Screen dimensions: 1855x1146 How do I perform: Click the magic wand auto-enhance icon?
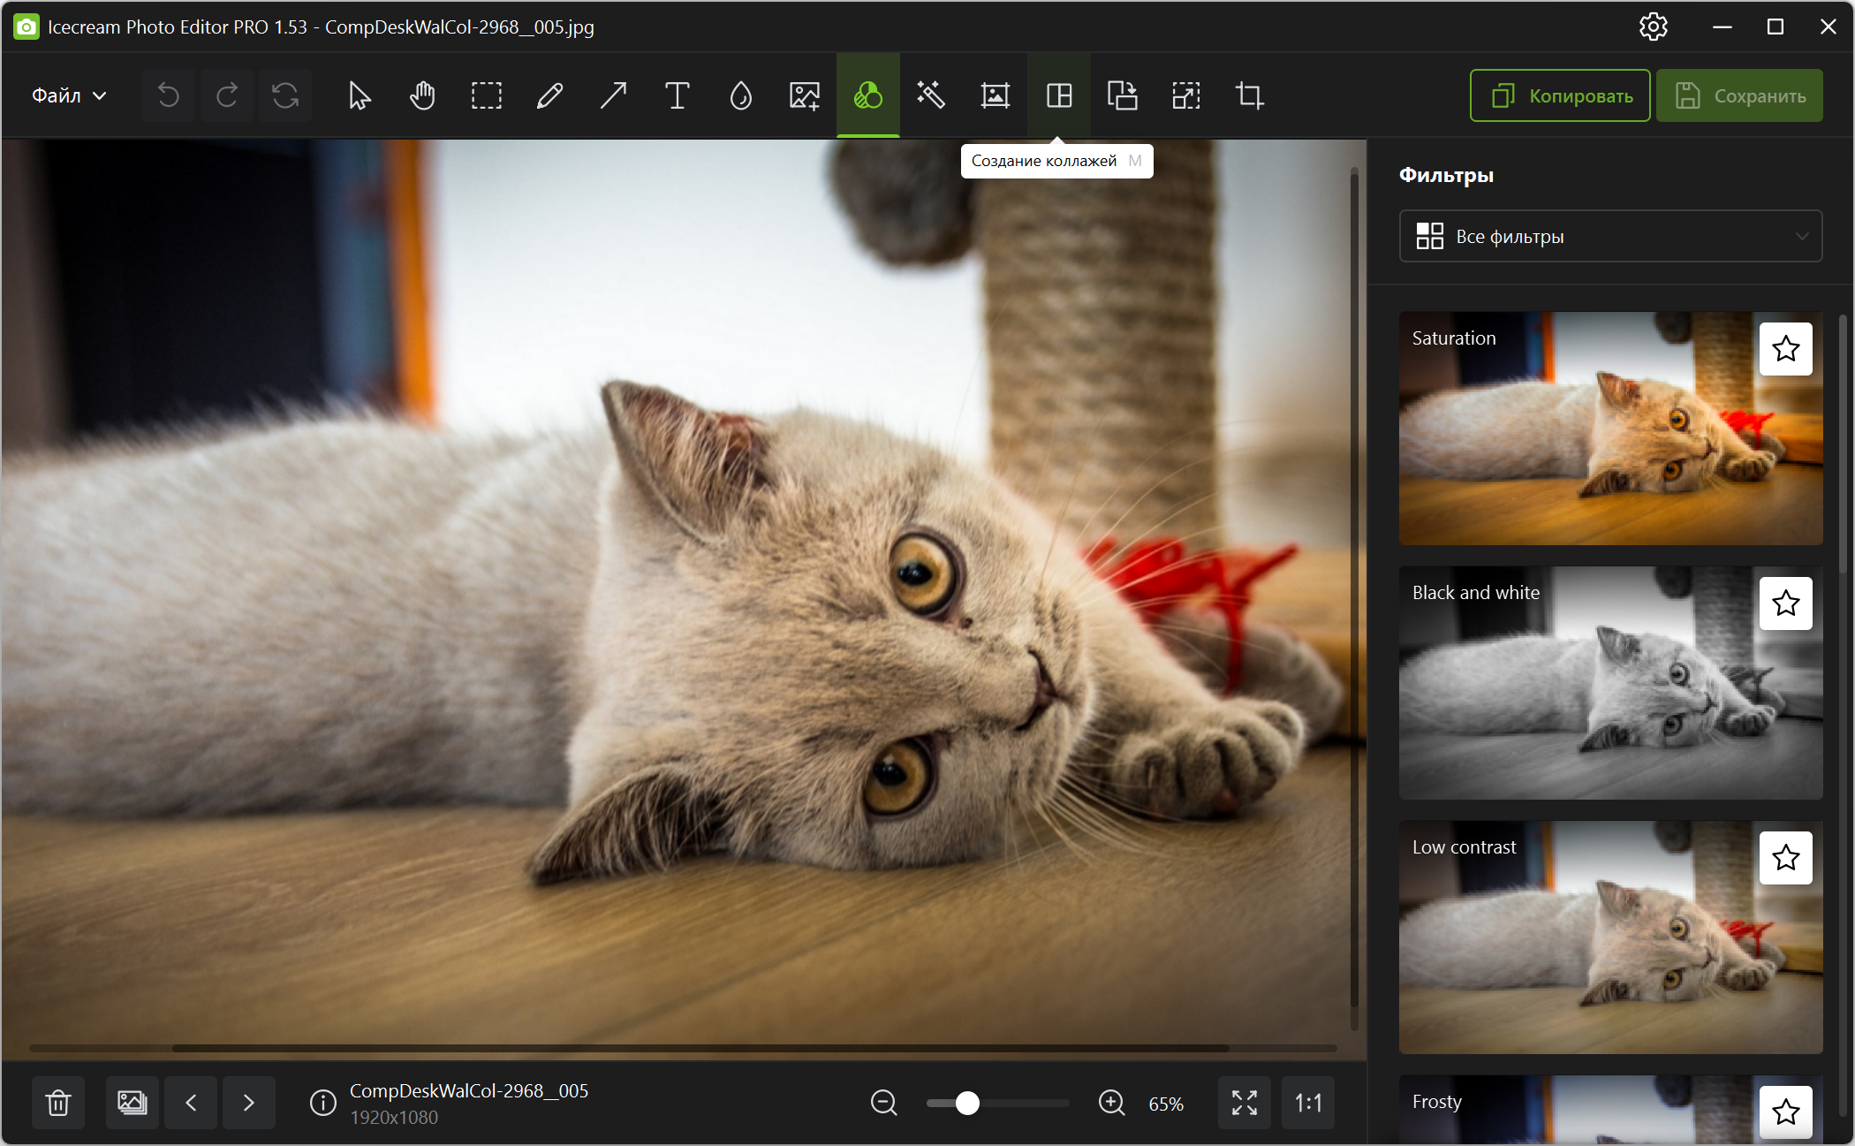pos(931,95)
